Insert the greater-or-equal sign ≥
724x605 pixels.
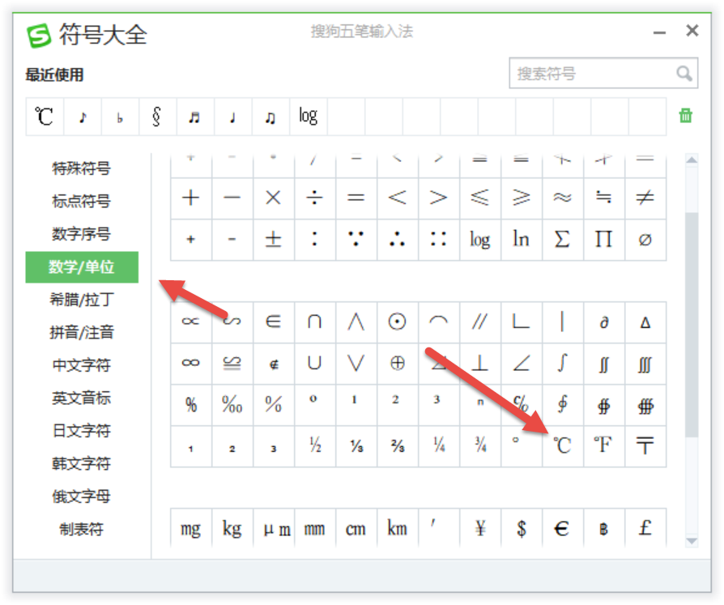click(522, 198)
